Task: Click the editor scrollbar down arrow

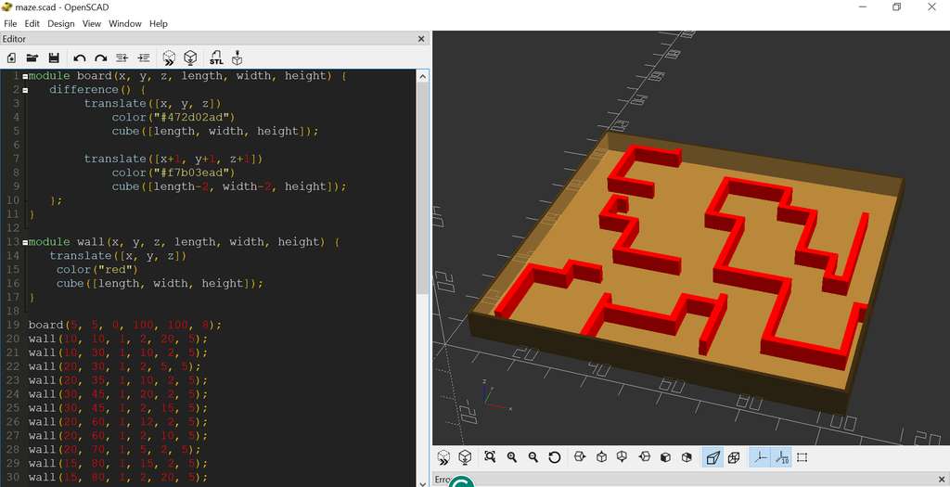Action: click(x=422, y=482)
